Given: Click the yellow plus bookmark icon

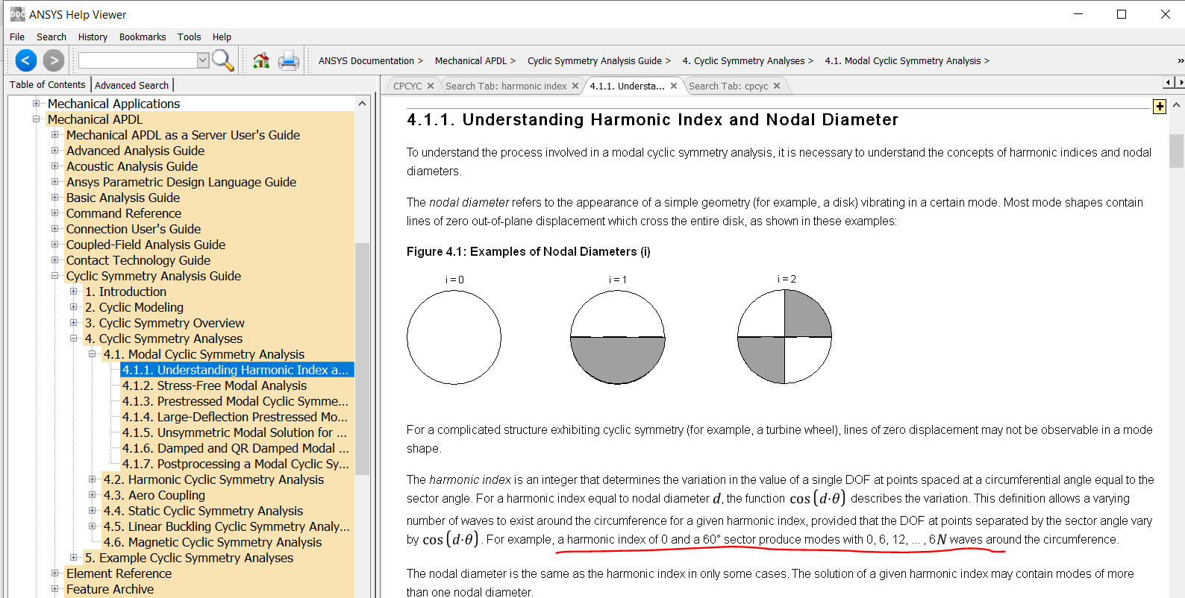Looking at the screenshot, I should 1159,107.
